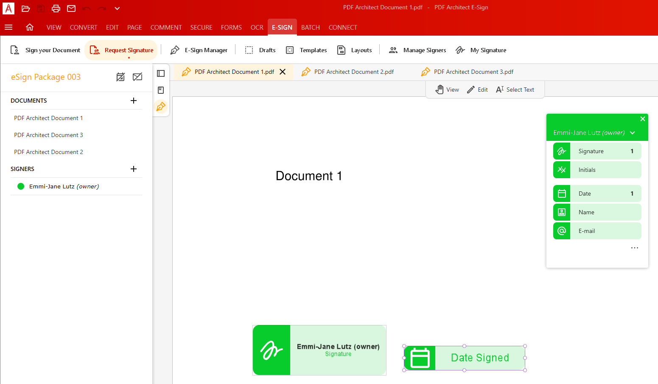
Task: Open the CONVERT ribbon tab
Action: tap(84, 28)
